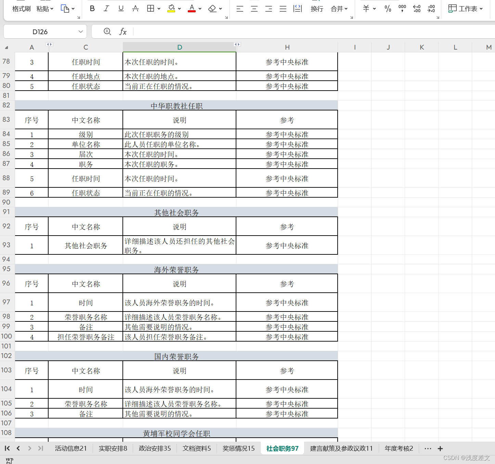Screen dimensions: 495x464
Task: Apply red font color
Action: point(192,9)
